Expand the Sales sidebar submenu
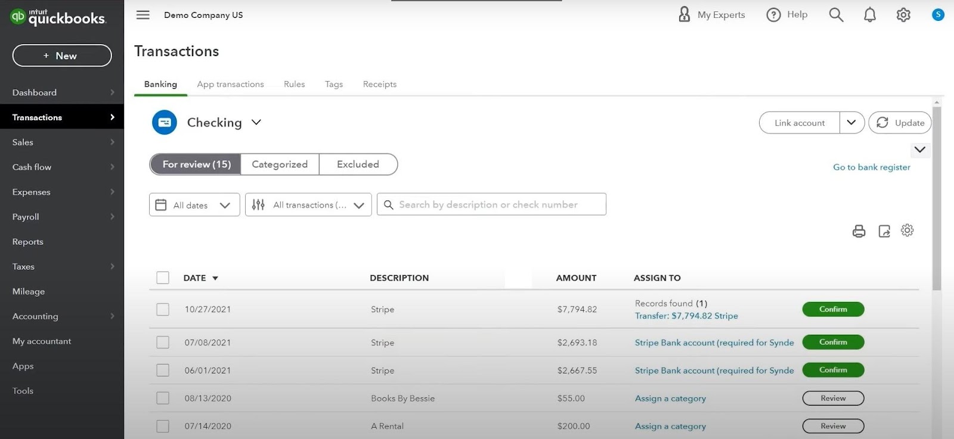954x439 pixels. tap(112, 142)
